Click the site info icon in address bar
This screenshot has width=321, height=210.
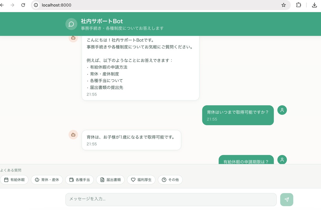point(36,5)
